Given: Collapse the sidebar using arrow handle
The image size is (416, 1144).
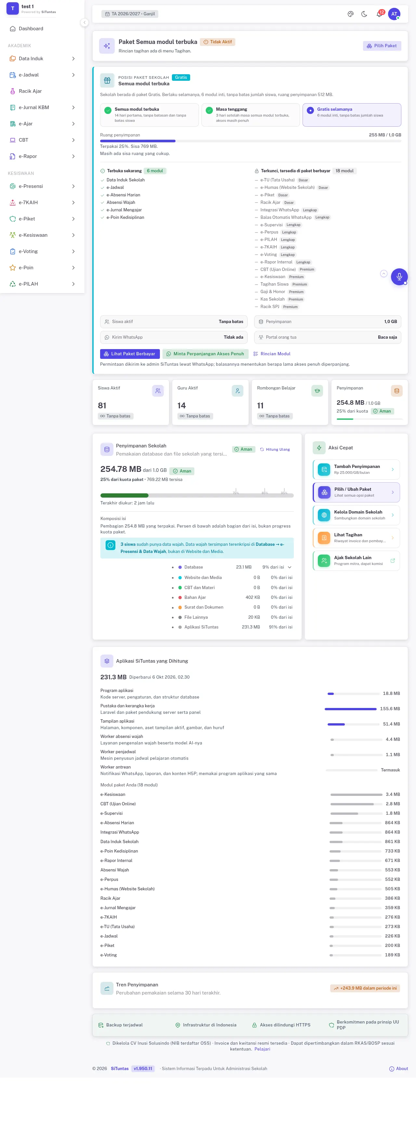Looking at the screenshot, I should [84, 23].
